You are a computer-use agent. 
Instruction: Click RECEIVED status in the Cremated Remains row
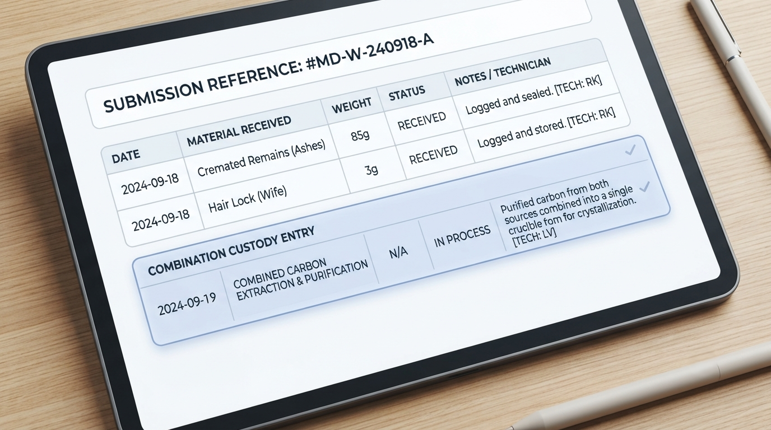(422, 121)
